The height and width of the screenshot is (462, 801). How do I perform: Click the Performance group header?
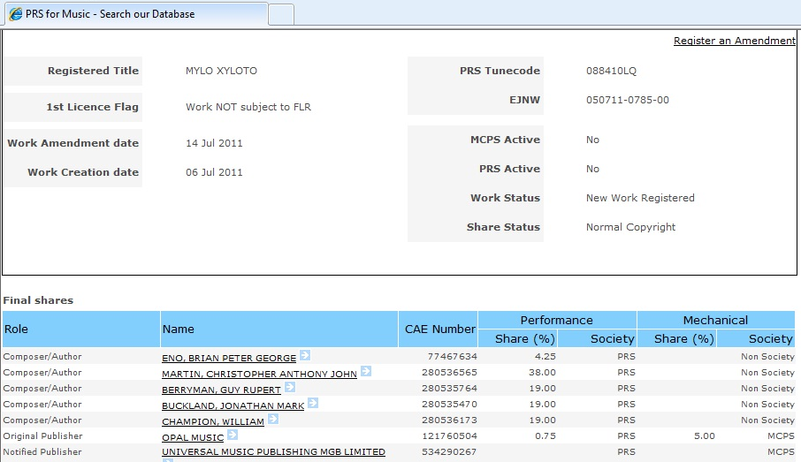point(557,320)
